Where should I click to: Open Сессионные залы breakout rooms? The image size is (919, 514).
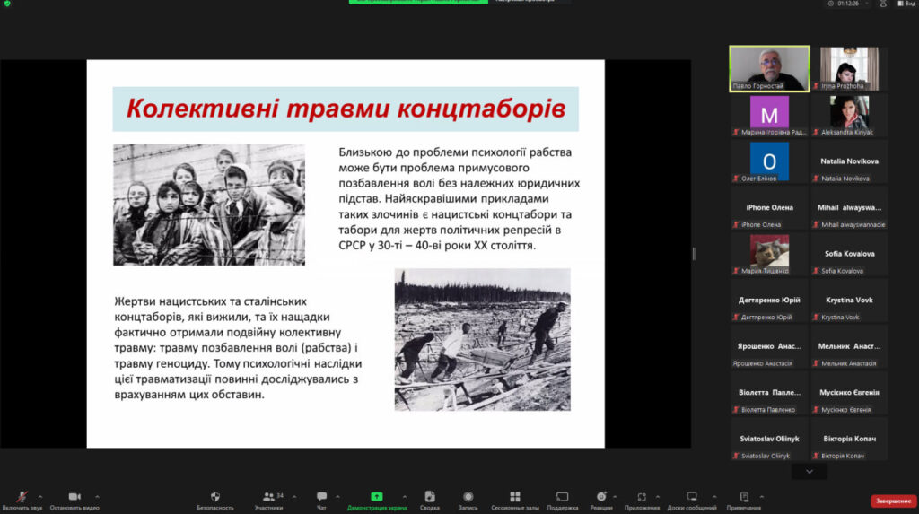(x=514, y=497)
